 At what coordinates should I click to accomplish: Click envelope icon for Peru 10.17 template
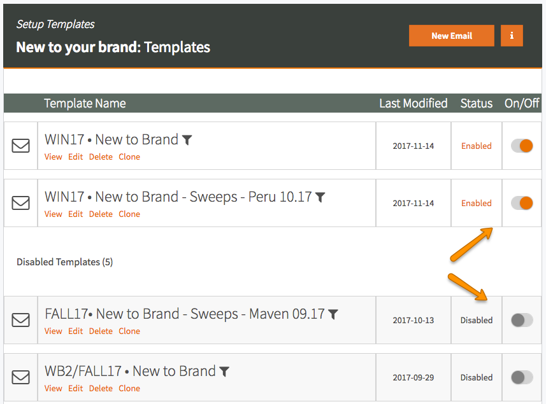20,203
